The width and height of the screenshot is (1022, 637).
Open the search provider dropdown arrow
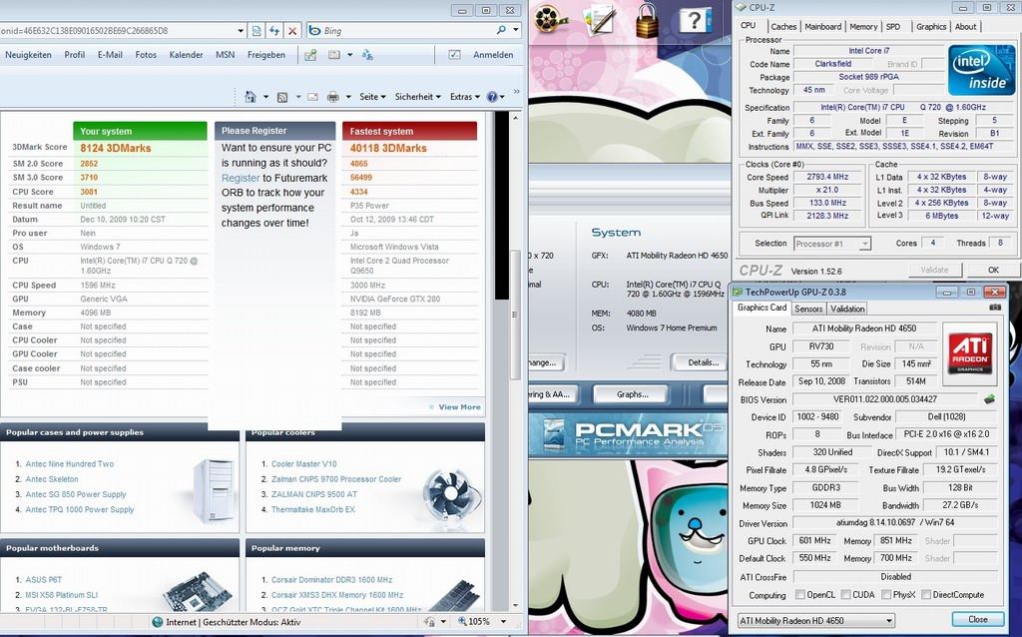pos(516,30)
